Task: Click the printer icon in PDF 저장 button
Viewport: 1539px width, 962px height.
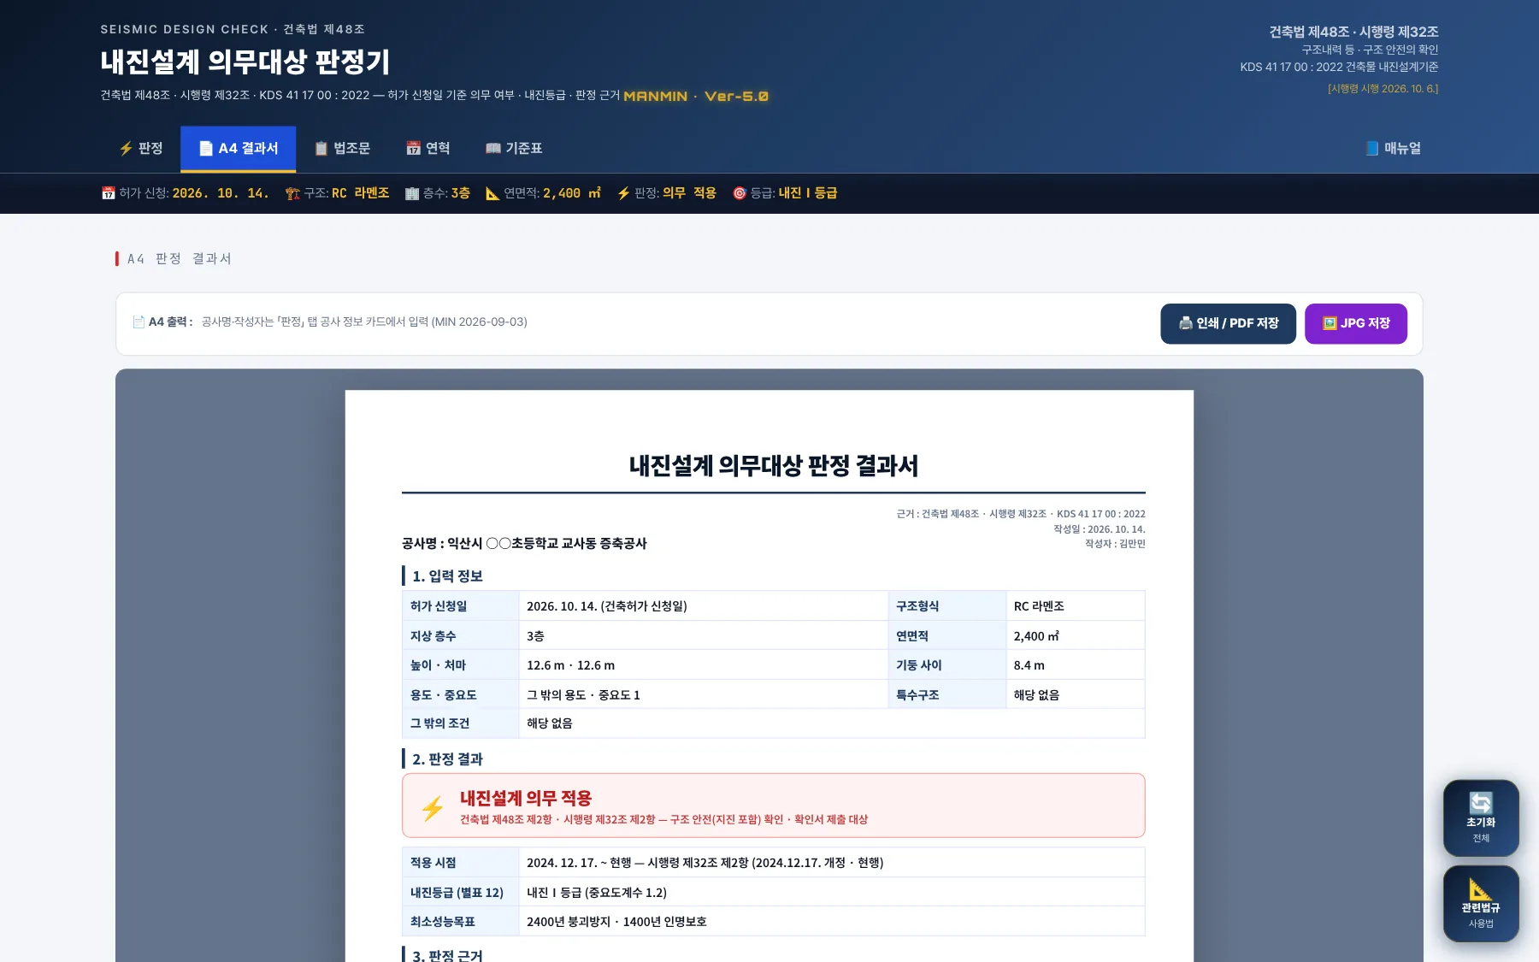Action: tap(1186, 323)
